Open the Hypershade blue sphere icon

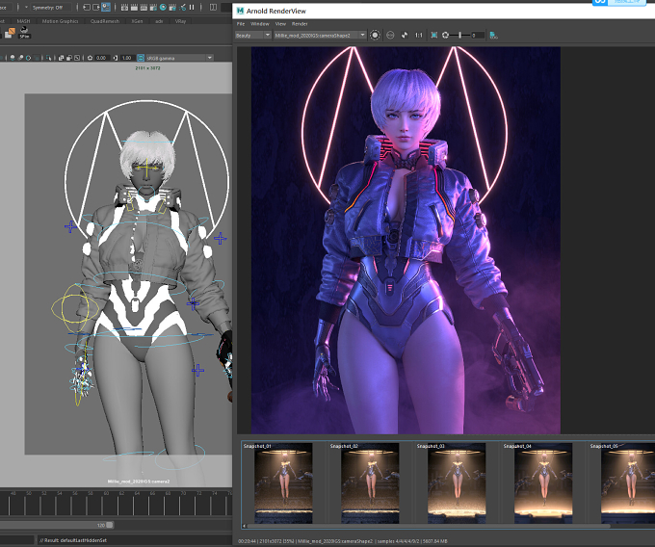pos(163,8)
